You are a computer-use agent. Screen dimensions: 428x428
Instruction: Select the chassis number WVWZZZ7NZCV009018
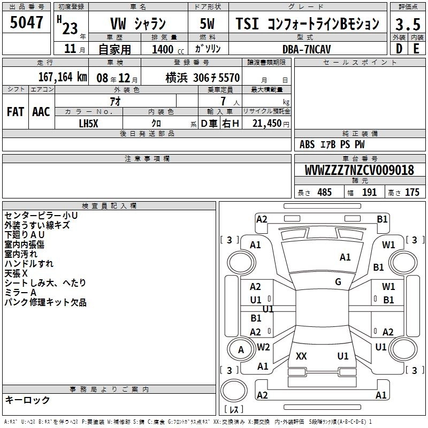(x=359, y=170)
